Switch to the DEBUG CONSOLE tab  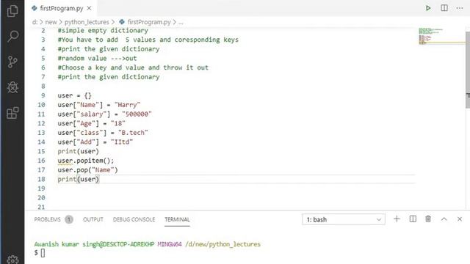pyautogui.click(x=134, y=219)
